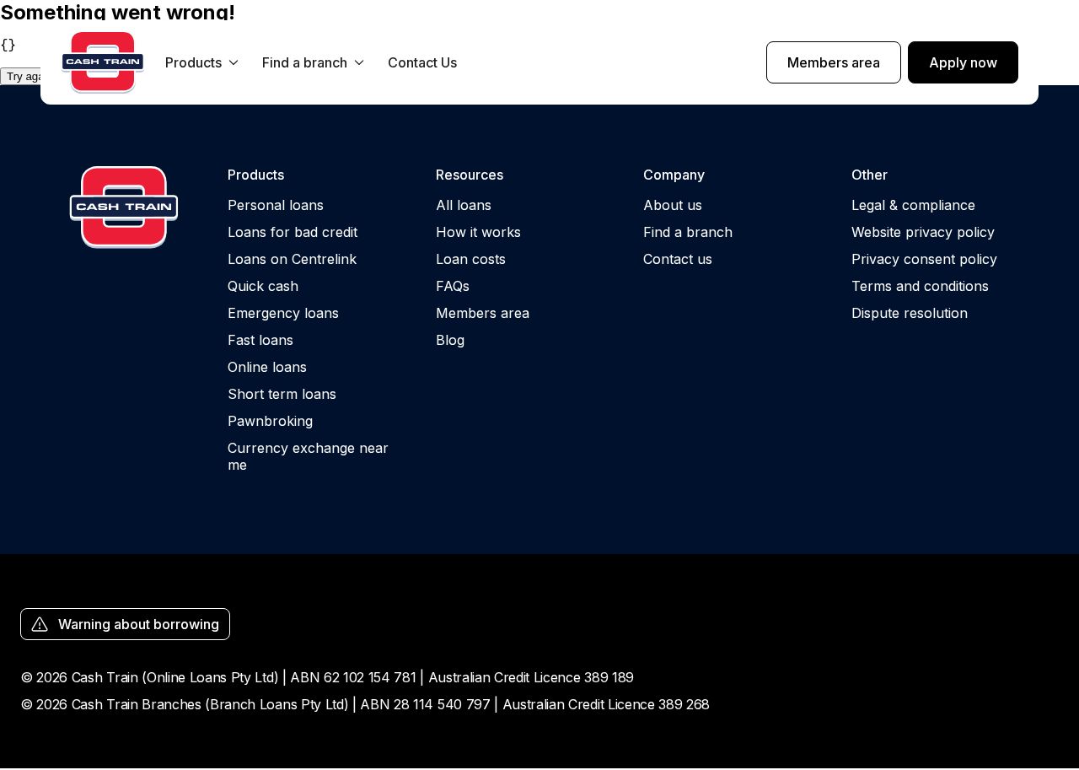View Website privacy policy link
This screenshot has height=770, width=1079.
(923, 232)
